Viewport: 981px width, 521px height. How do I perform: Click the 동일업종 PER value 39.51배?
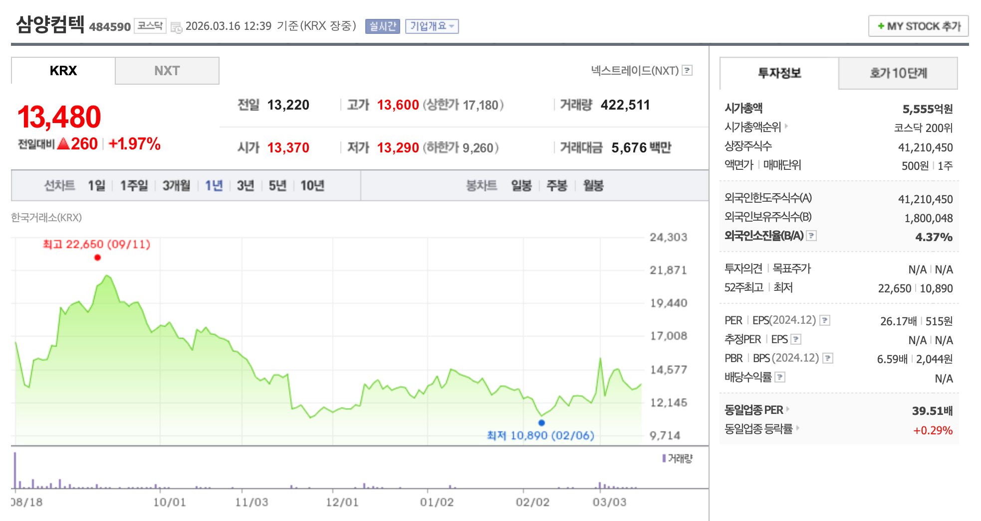[933, 411]
